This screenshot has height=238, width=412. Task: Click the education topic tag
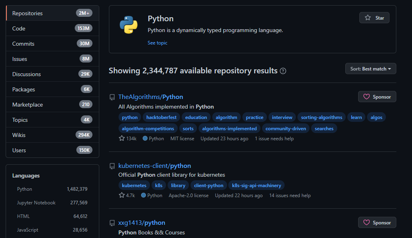pos(196,117)
